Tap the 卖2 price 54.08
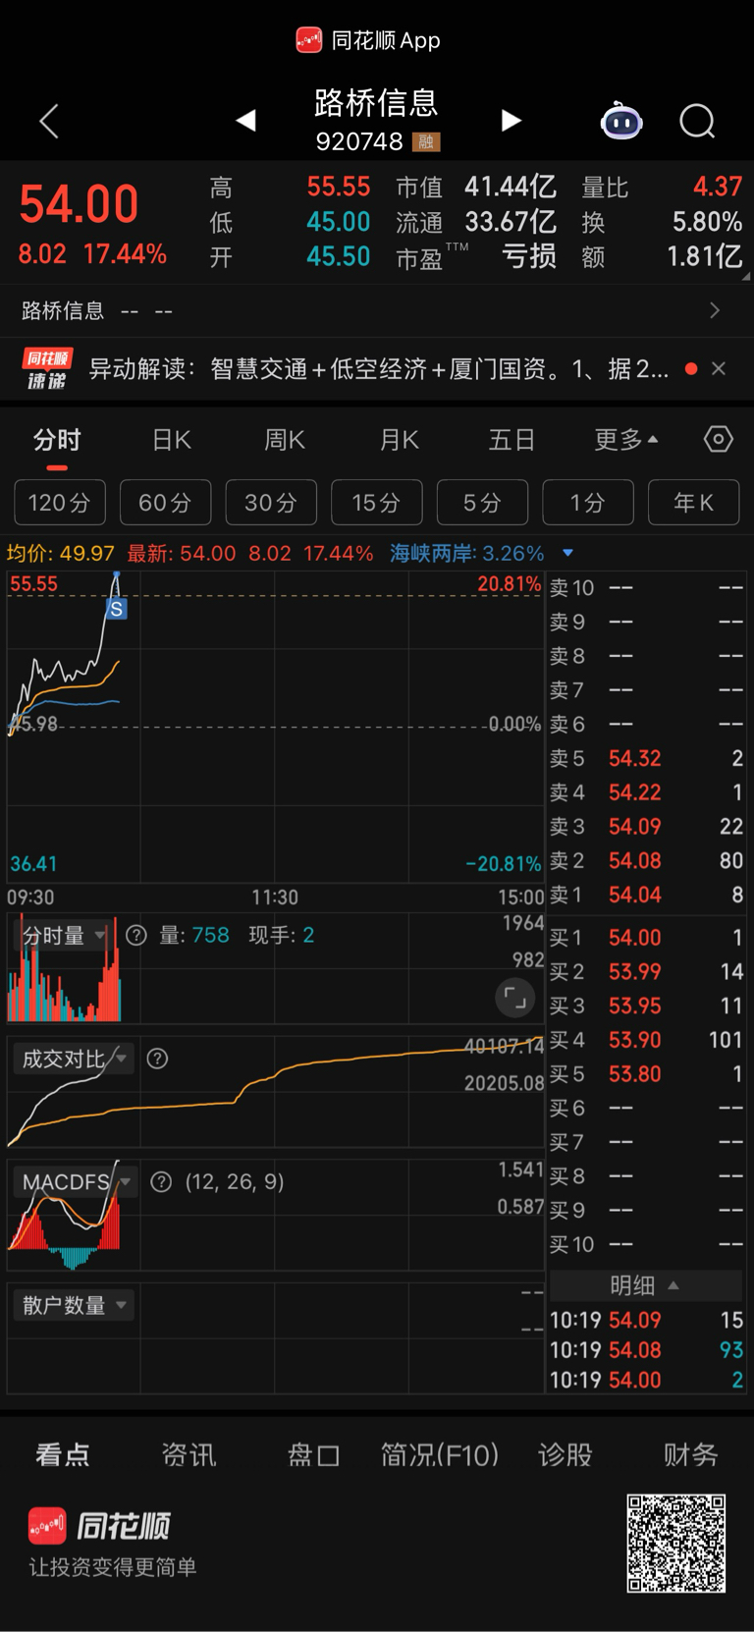Viewport: 754px width, 1632px height. [x=635, y=860]
